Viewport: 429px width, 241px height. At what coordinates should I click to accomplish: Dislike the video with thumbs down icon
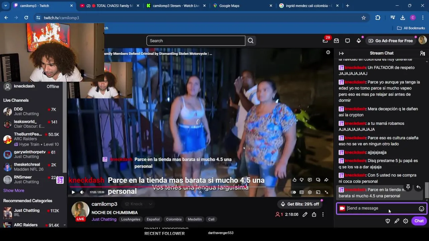click(x=302, y=180)
